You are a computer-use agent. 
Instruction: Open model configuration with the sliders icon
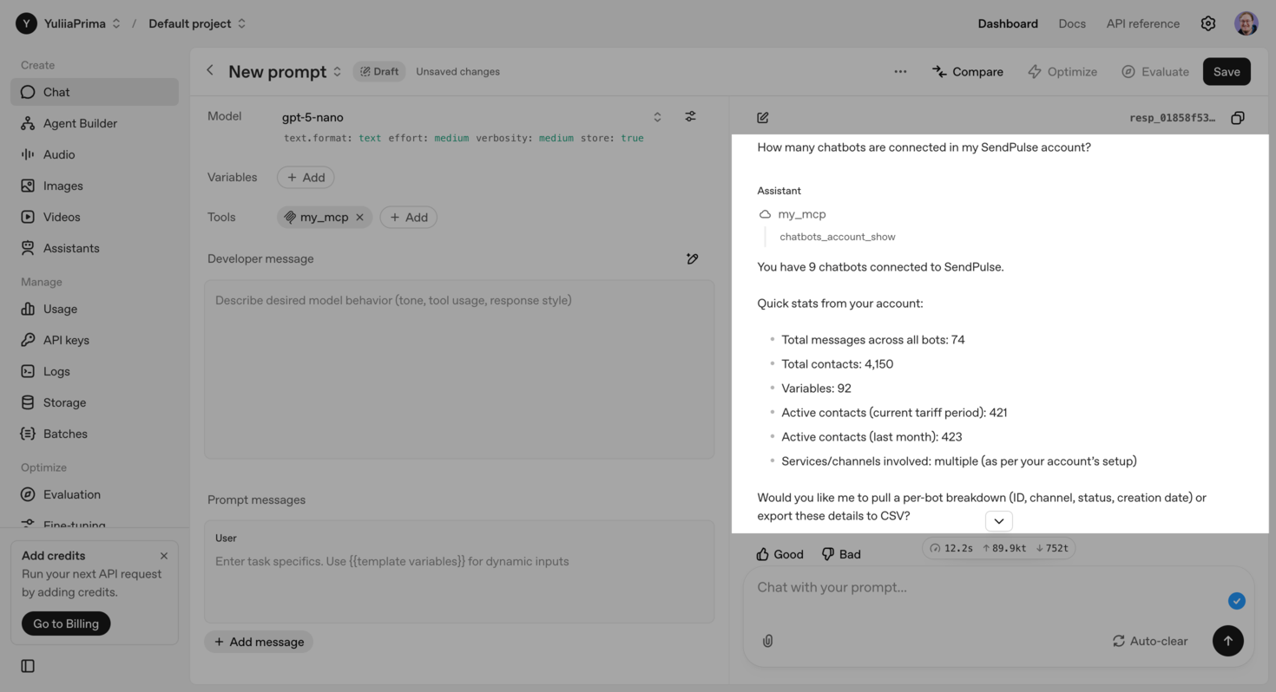click(x=690, y=115)
